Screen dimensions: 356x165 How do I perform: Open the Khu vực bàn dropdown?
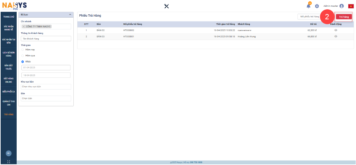(46, 87)
